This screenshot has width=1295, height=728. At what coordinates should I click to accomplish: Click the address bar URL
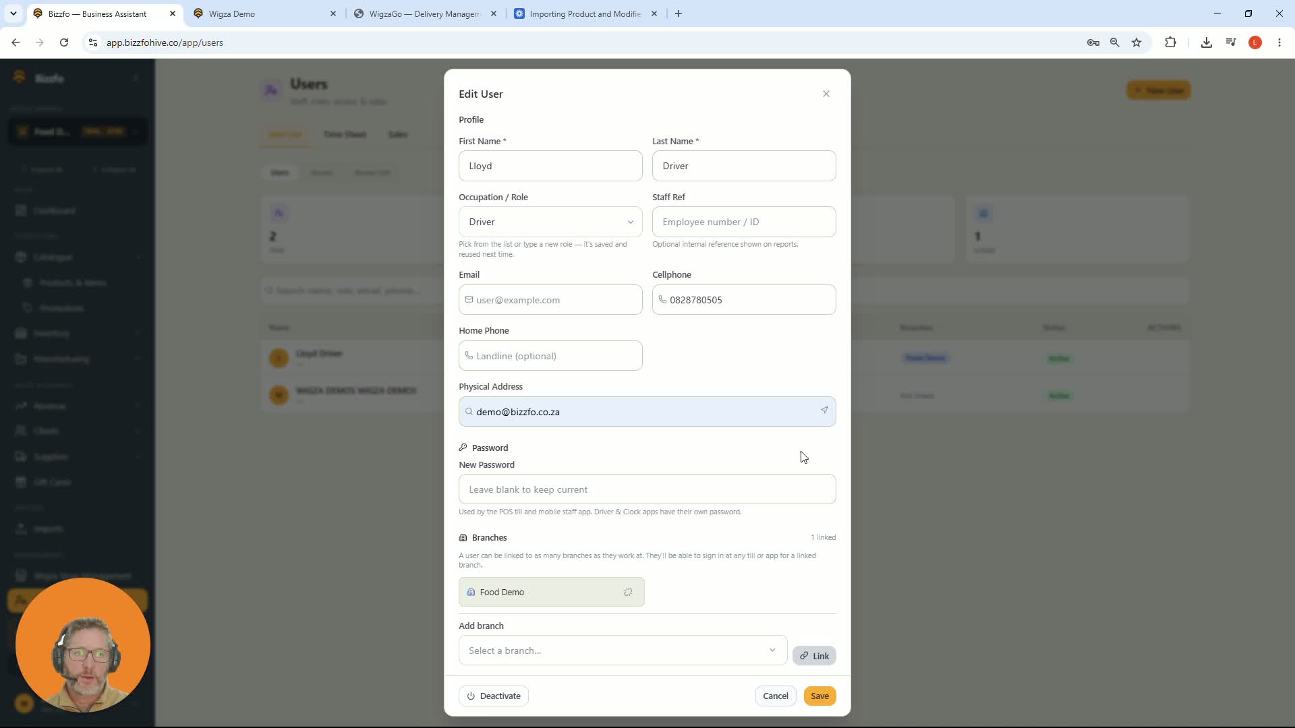coord(165,42)
